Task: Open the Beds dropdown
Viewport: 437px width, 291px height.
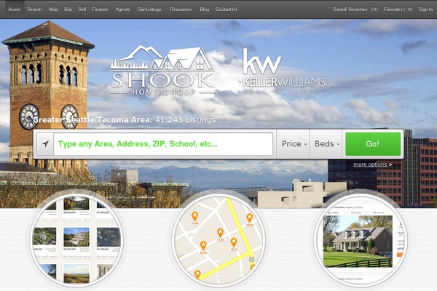Action: coord(326,144)
